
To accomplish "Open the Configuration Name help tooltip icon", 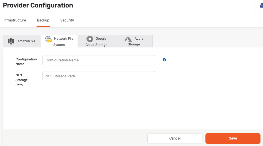I will [x=164, y=60].
